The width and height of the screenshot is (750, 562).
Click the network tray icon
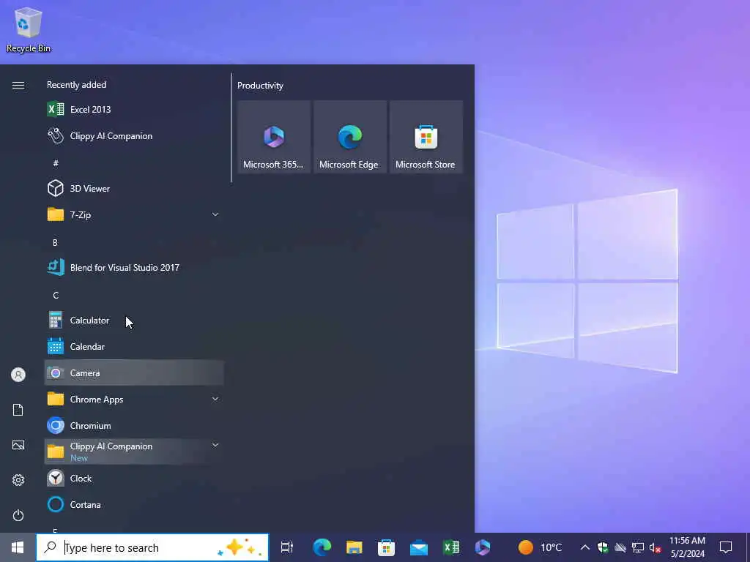click(x=638, y=547)
